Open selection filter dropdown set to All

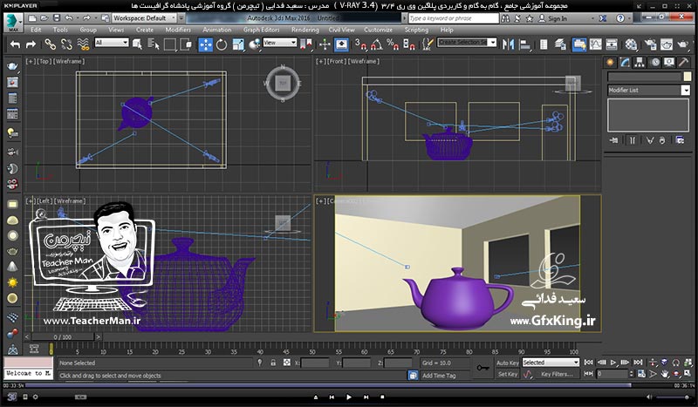pyautogui.click(x=112, y=43)
